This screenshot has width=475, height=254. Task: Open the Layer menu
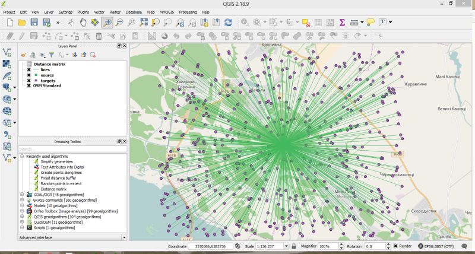[49, 12]
